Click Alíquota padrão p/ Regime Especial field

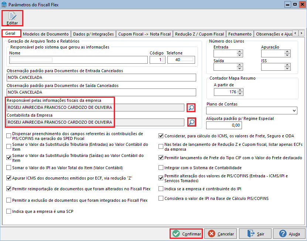[x=224, y=125]
